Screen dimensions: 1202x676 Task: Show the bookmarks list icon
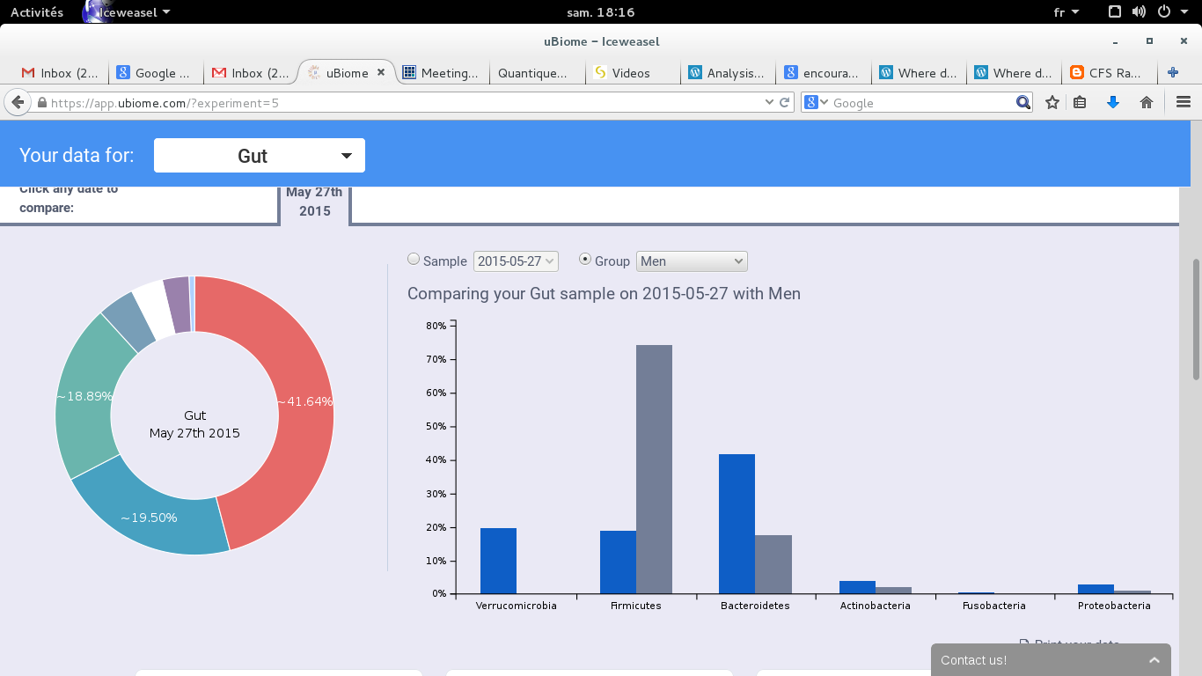(x=1081, y=102)
